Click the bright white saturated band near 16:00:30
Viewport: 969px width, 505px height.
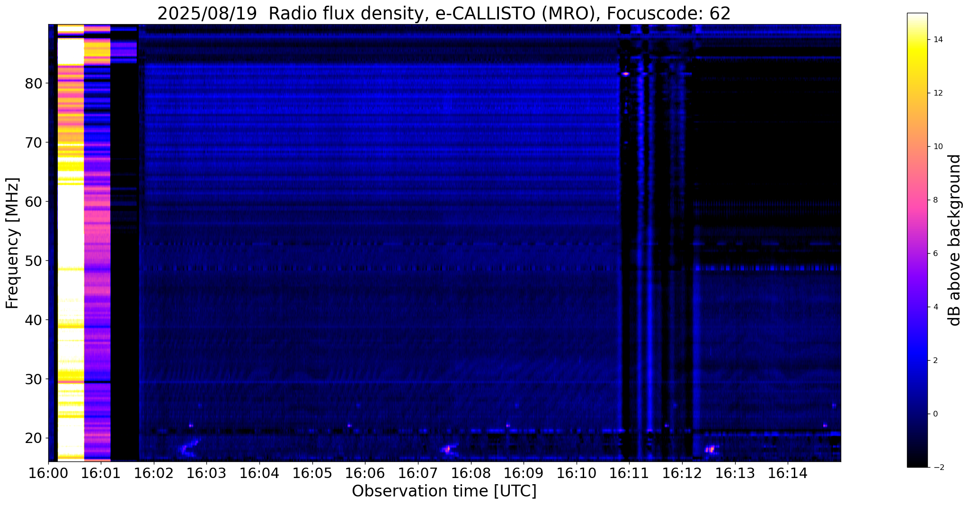click(71, 242)
